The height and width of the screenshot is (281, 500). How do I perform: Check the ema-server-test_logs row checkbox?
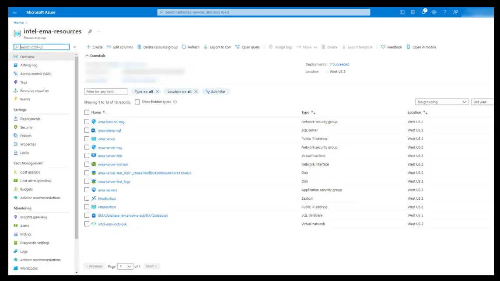pyautogui.click(x=87, y=181)
